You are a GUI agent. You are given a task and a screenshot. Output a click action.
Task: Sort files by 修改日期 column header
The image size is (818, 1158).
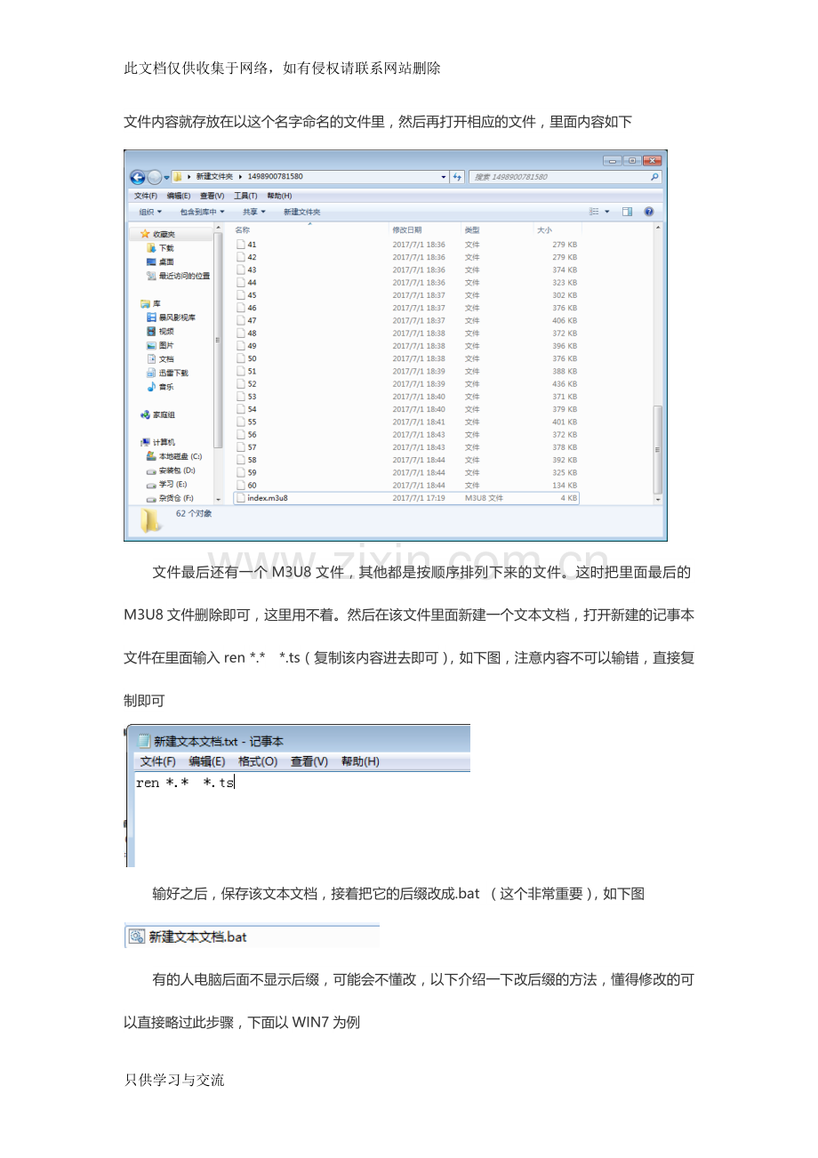(x=407, y=230)
